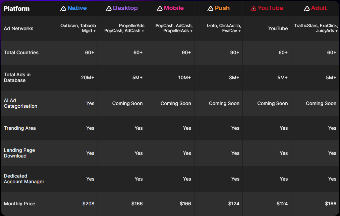This screenshot has height=216, width=340.
Task: Click the $124 Push monthly price
Action: point(234,204)
